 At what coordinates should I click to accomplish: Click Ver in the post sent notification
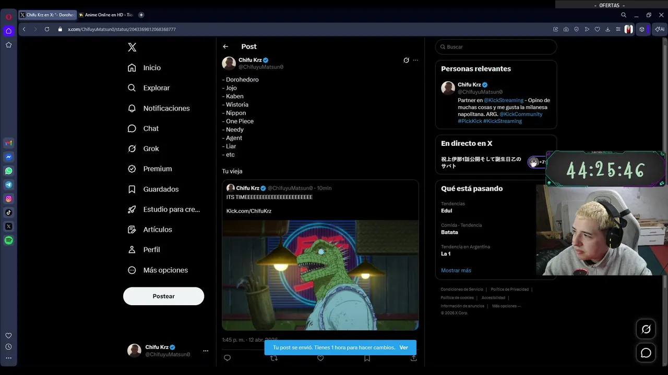click(x=404, y=347)
